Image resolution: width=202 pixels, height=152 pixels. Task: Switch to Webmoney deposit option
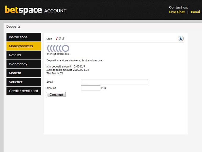pyautogui.click(x=24, y=64)
